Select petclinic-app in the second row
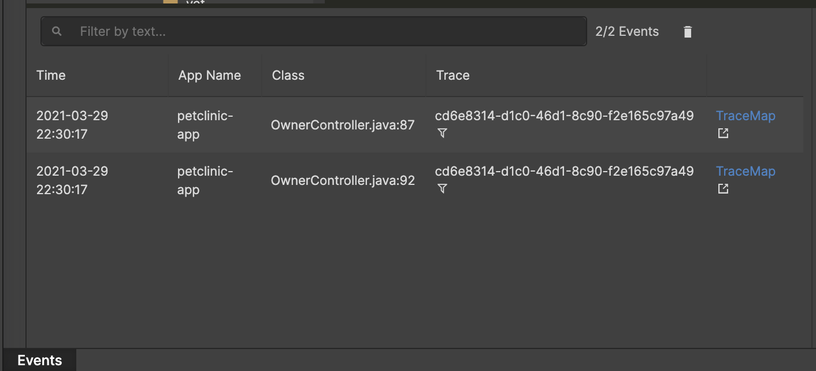Image resolution: width=816 pixels, height=371 pixels. 205,180
